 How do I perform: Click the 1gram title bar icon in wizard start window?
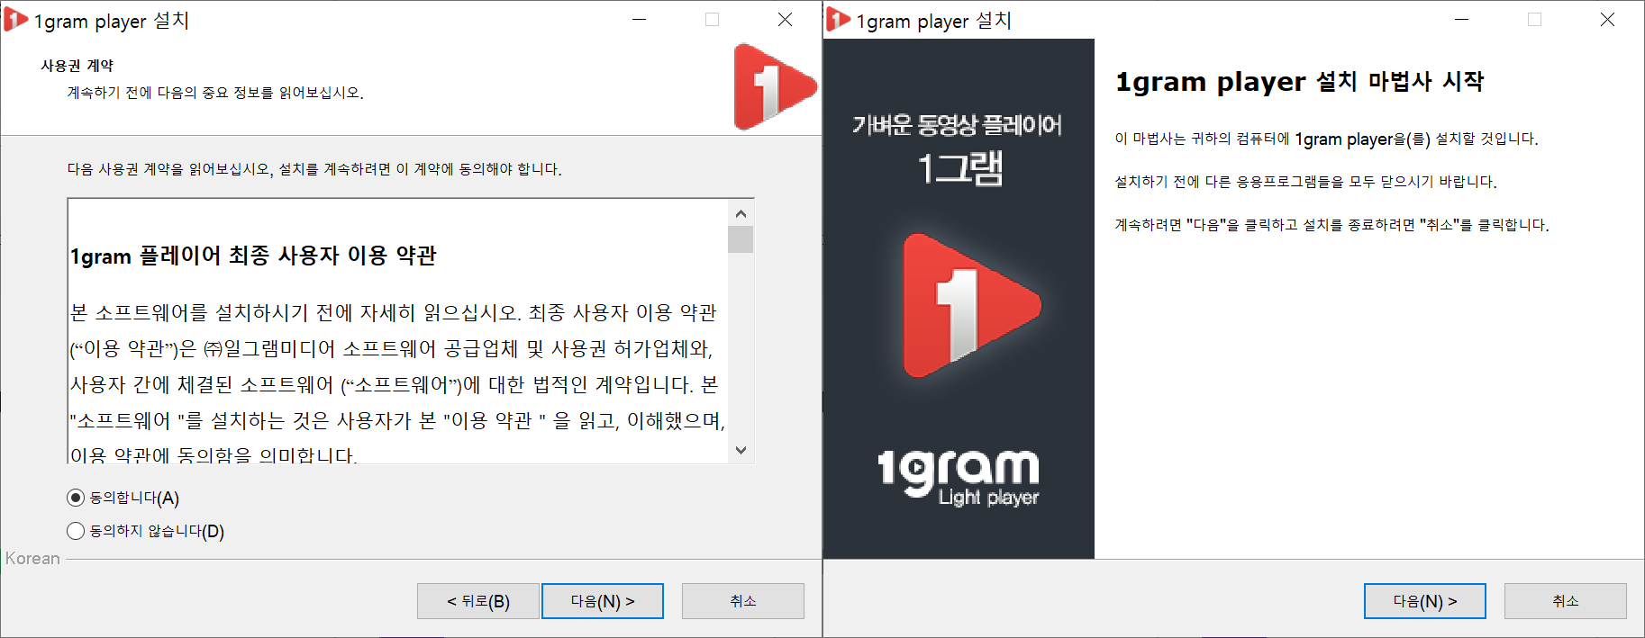tap(838, 20)
